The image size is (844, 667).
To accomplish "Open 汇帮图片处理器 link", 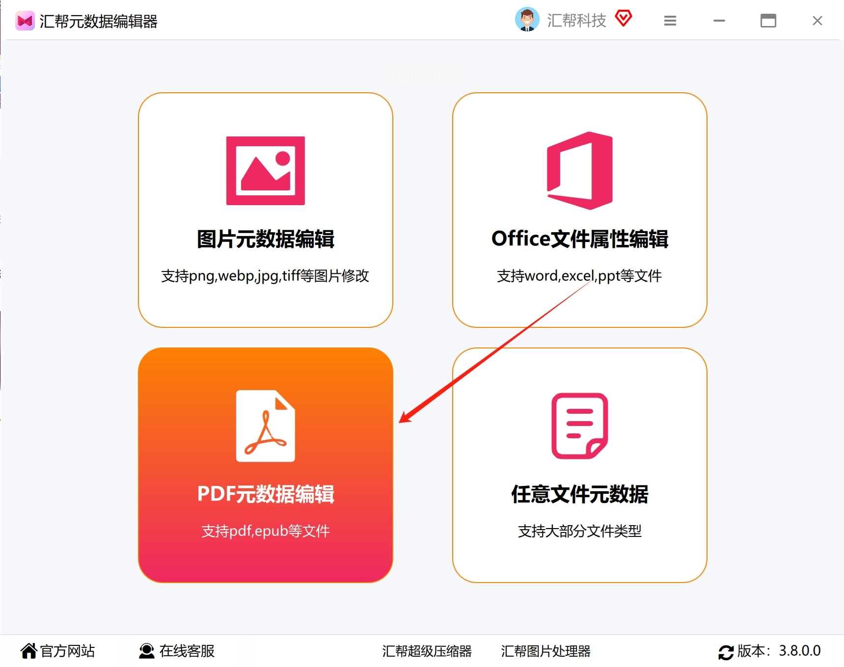I will coord(545,651).
